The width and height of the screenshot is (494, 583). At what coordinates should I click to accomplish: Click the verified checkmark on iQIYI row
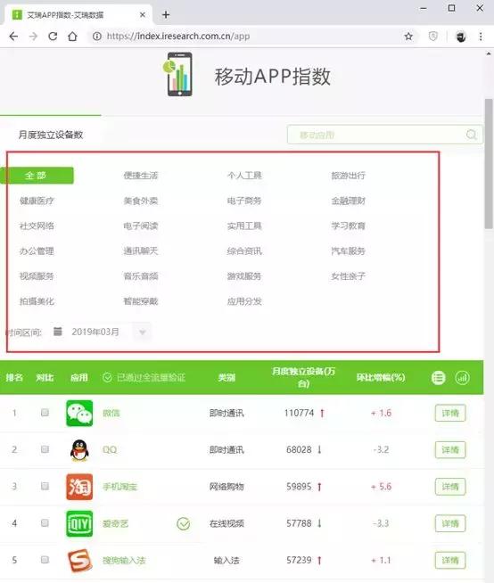[x=184, y=523]
